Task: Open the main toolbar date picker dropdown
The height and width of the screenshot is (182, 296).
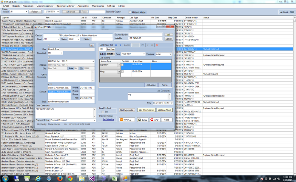Action: click(58, 12)
